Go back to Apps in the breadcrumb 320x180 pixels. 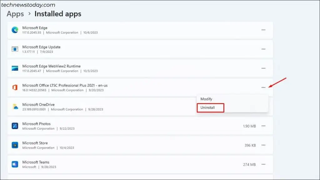15,14
